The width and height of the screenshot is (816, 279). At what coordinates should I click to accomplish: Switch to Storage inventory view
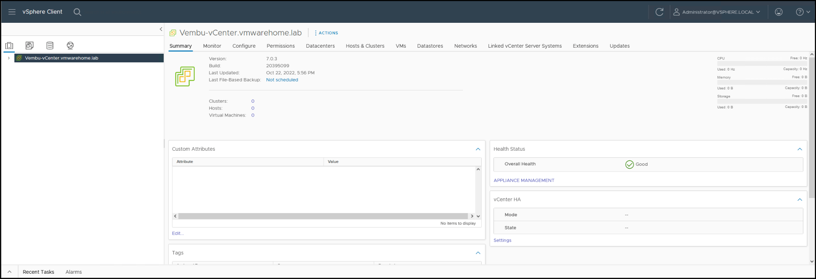(50, 45)
